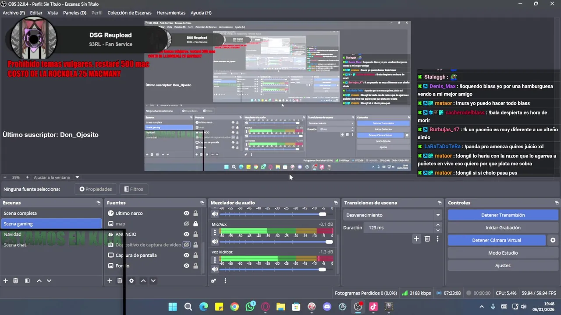561x315 pixels.
Task: Click Iniciar Grabación button
Action: pos(503,227)
